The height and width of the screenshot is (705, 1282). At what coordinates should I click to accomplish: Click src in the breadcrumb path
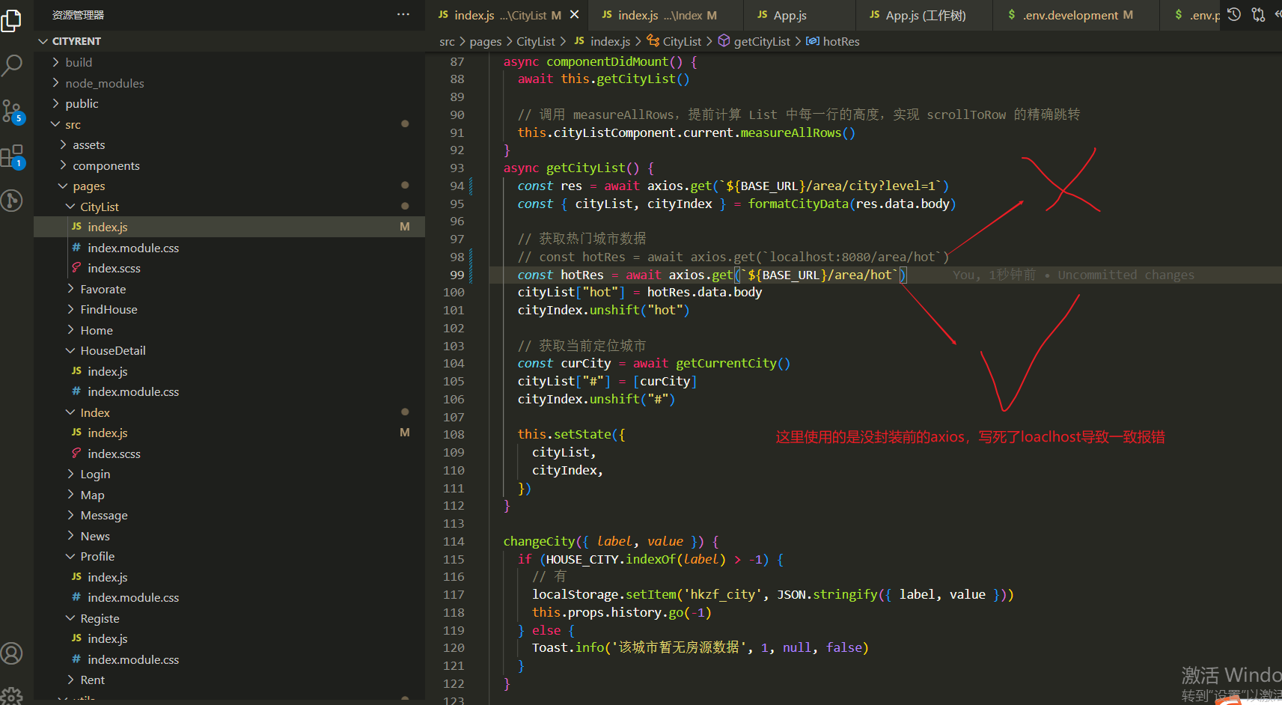tap(447, 42)
